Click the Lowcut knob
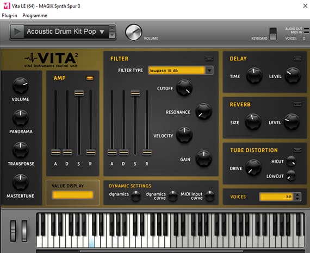310x253 pixels. point(291,175)
